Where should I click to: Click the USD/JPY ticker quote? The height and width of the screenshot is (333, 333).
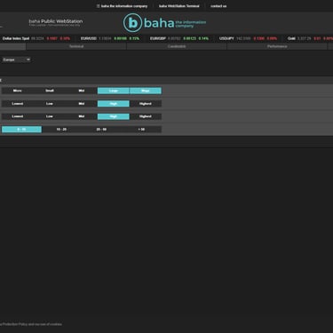click(248, 38)
